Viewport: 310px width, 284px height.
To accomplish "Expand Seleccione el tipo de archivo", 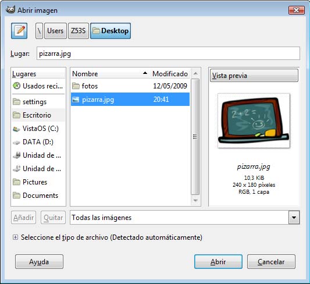I will coord(15,237).
